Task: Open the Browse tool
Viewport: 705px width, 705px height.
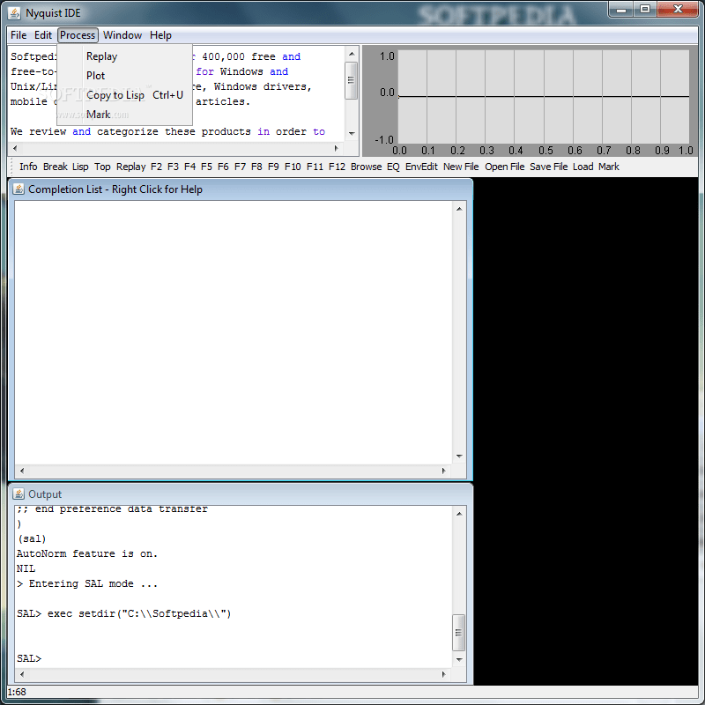Action: pyautogui.click(x=366, y=167)
